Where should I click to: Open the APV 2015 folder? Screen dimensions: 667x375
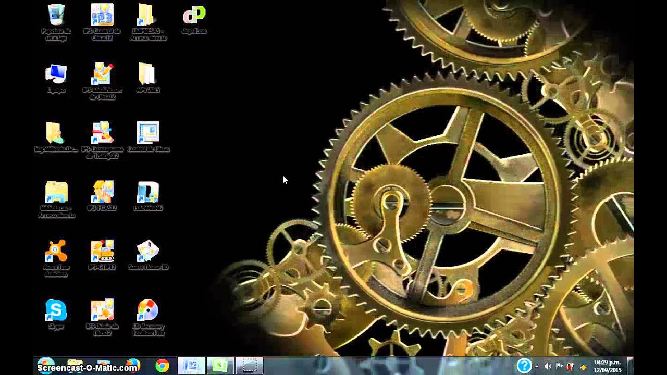[148, 78]
